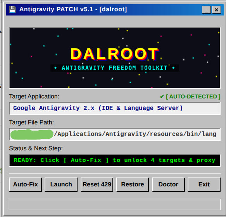Viewport: 226px width, 217px height.
Task: Click the empty progress bar at bottom
Action: (115, 204)
